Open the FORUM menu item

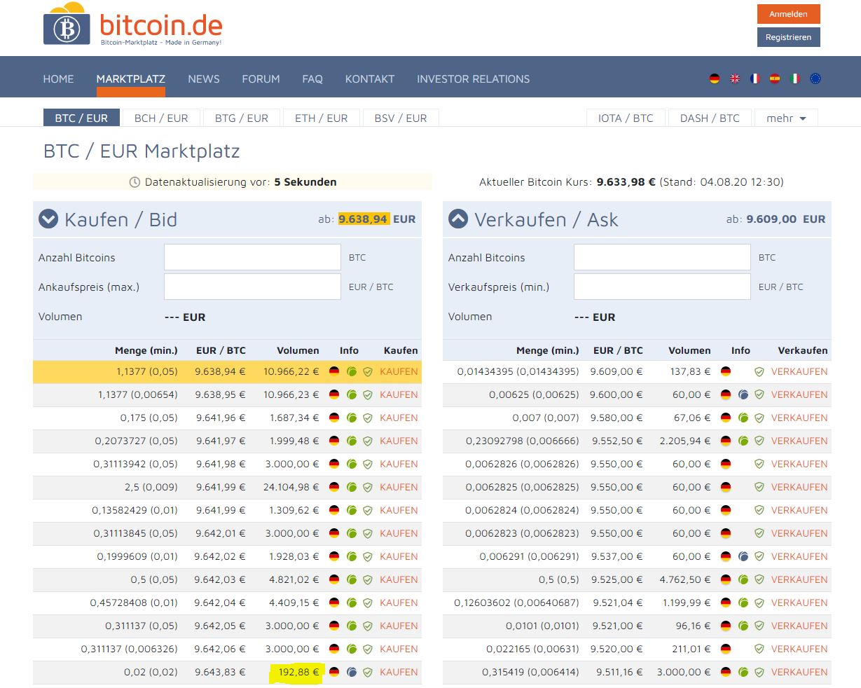(x=261, y=79)
